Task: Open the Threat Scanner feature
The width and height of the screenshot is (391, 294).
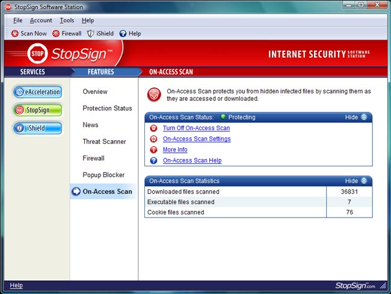Action: (x=104, y=142)
